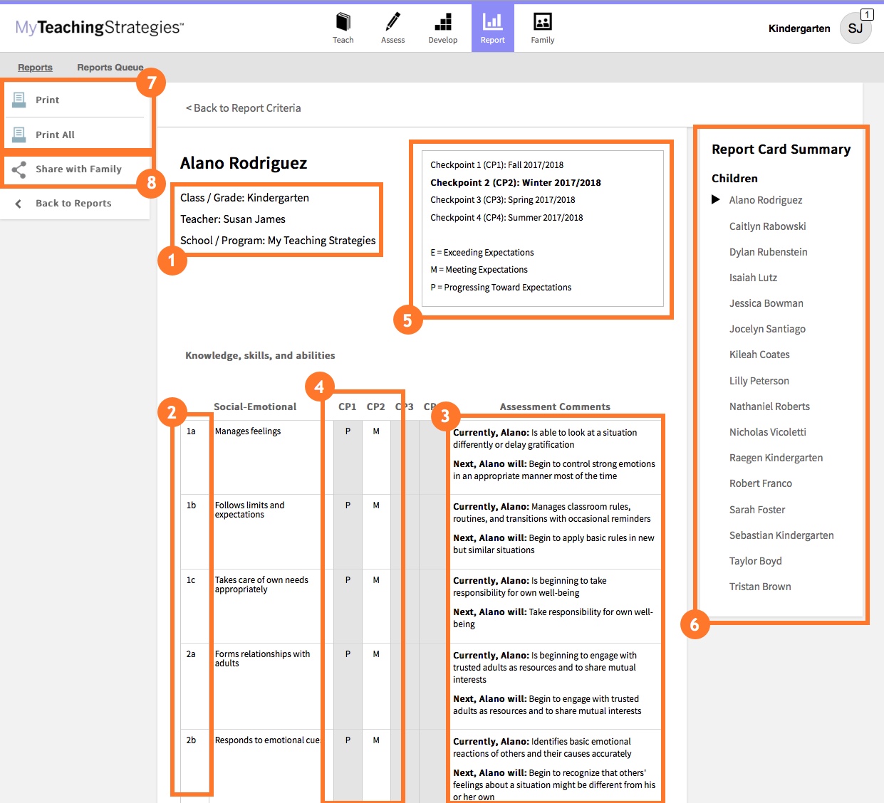Click the Back to Reports chevron
This screenshot has width=884, height=803.
(x=19, y=204)
